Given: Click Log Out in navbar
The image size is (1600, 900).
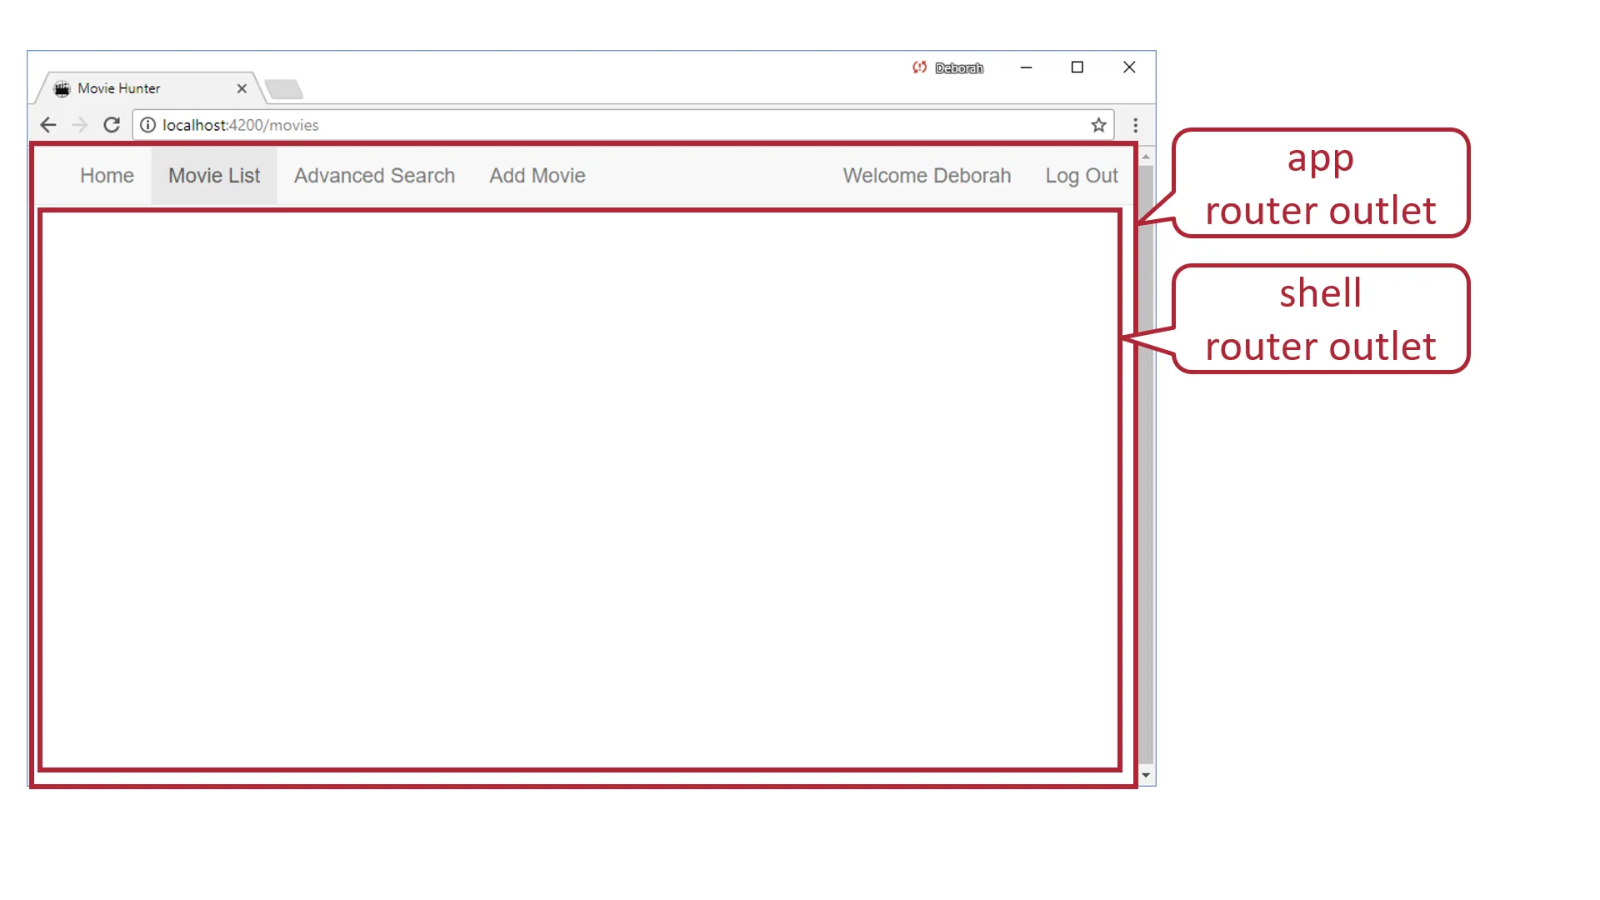Looking at the screenshot, I should [1082, 176].
